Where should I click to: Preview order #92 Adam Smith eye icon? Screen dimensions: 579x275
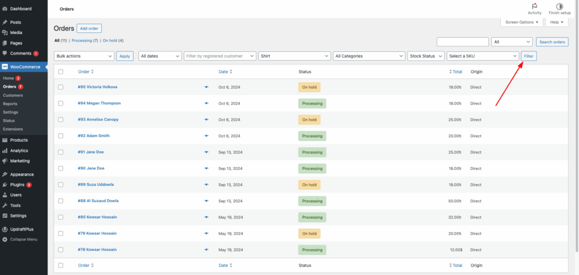point(206,136)
